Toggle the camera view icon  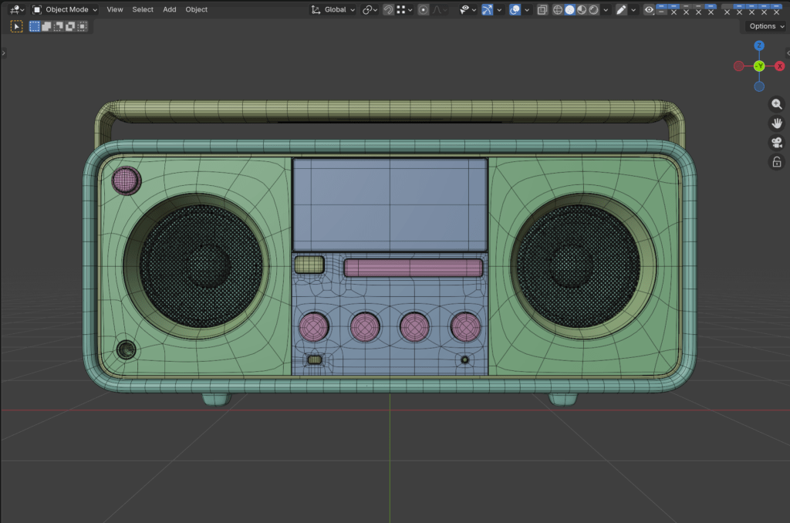[777, 143]
